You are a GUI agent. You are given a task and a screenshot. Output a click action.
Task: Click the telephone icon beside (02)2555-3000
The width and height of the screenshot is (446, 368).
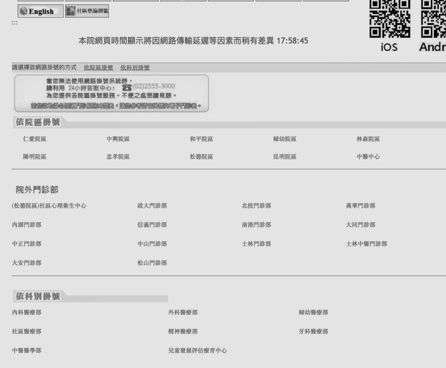pyautogui.click(x=123, y=86)
